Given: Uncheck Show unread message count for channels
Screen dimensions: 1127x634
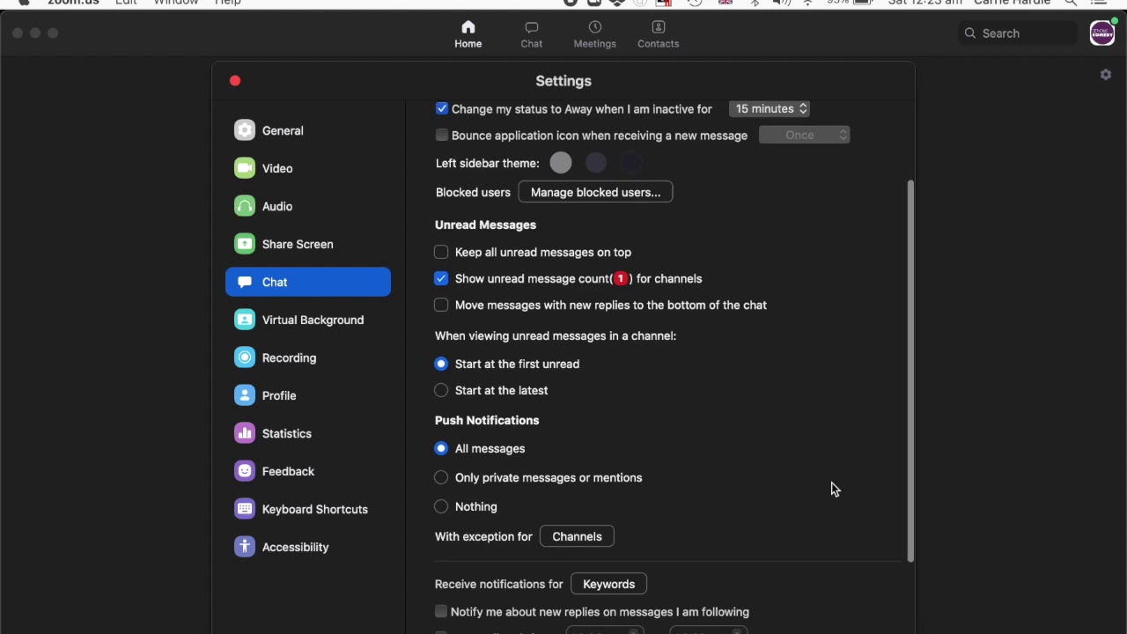Looking at the screenshot, I should coord(441,278).
